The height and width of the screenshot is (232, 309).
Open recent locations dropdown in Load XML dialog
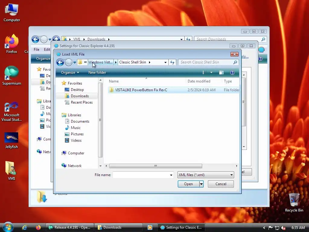pos(75,63)
